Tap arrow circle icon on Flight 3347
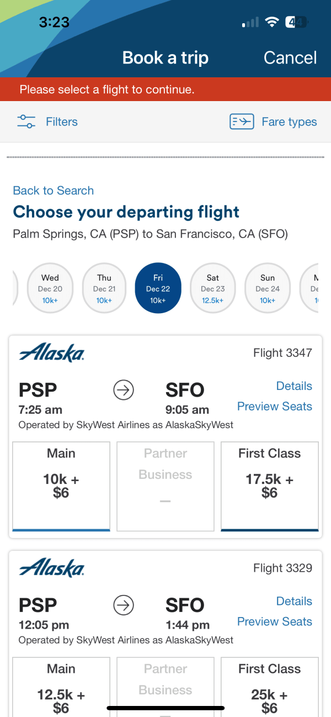331x717 pixels. pyautogui.click(x=124, y=391)
